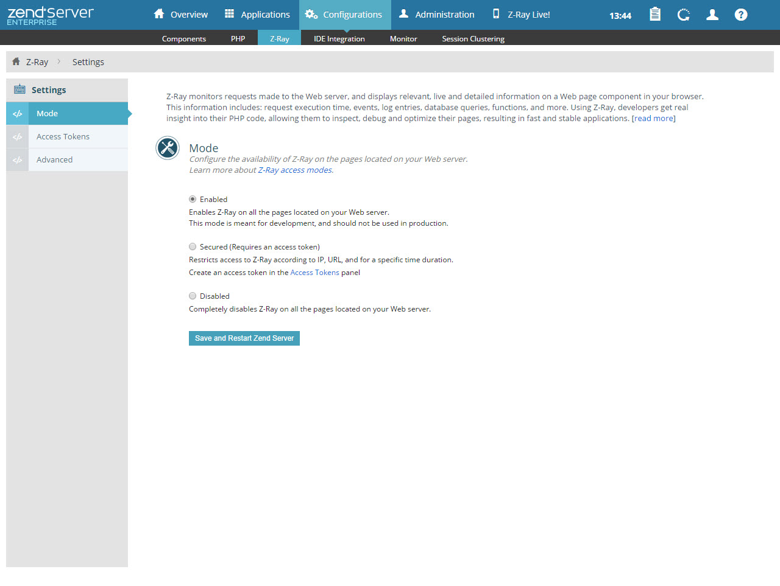The height and width of the screenshot is (586, 780).
Task: Open the Applications menu
Action: point(257,15)
